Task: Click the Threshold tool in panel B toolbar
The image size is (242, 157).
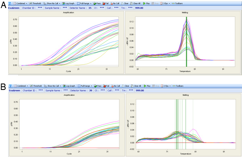Action: coord(36,86)
